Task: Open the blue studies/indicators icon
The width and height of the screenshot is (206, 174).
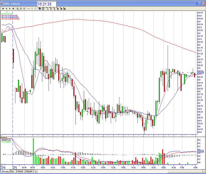Action: [x=40, y=9]
